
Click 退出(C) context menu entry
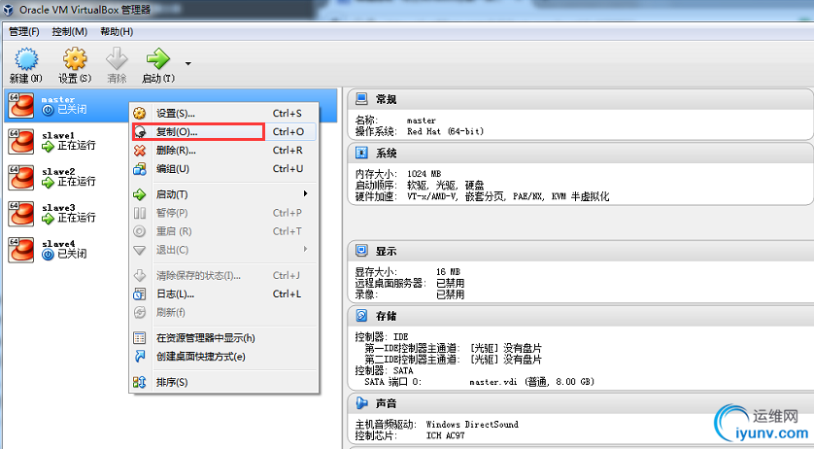click(x=223, y=250)
